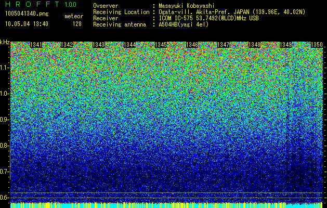
Task: Click the 0.8 frequency axis label
Action: pyautogui.click(x=4, y=146)
